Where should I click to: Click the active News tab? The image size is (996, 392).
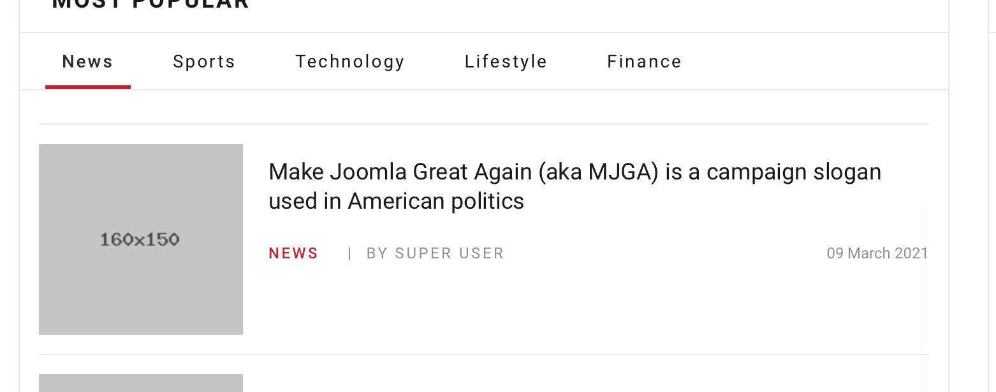tap(87, 62)
